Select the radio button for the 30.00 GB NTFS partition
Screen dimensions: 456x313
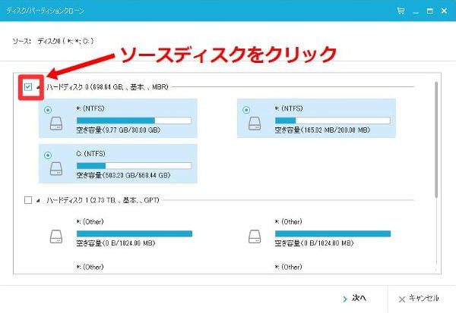(x=50, y=109)
